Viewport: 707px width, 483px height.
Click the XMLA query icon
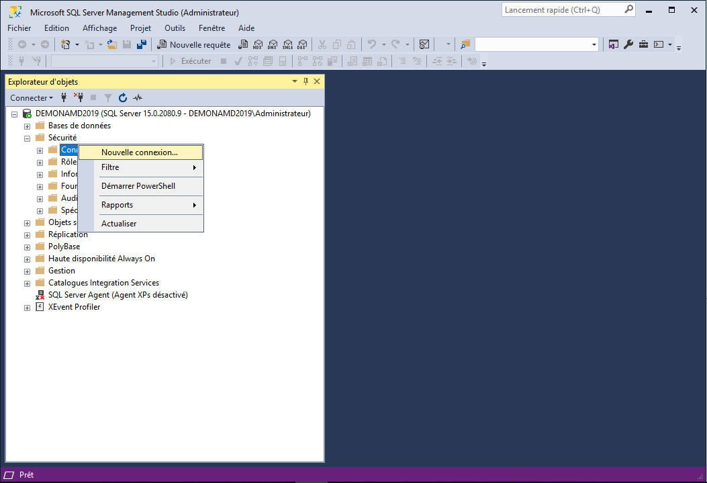click(287, 45)
